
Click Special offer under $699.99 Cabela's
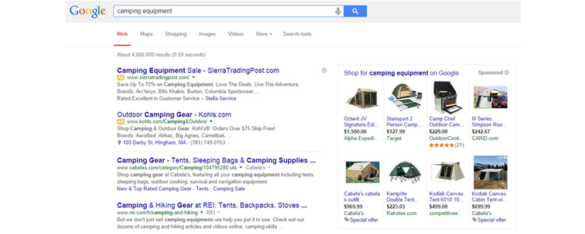click(x=492, y=220)
